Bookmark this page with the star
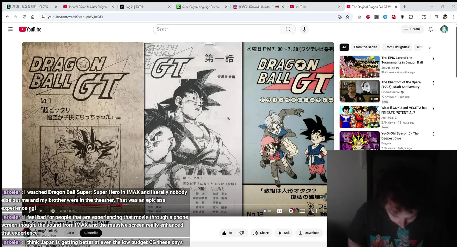457x247 pixels. pos(348,17)
